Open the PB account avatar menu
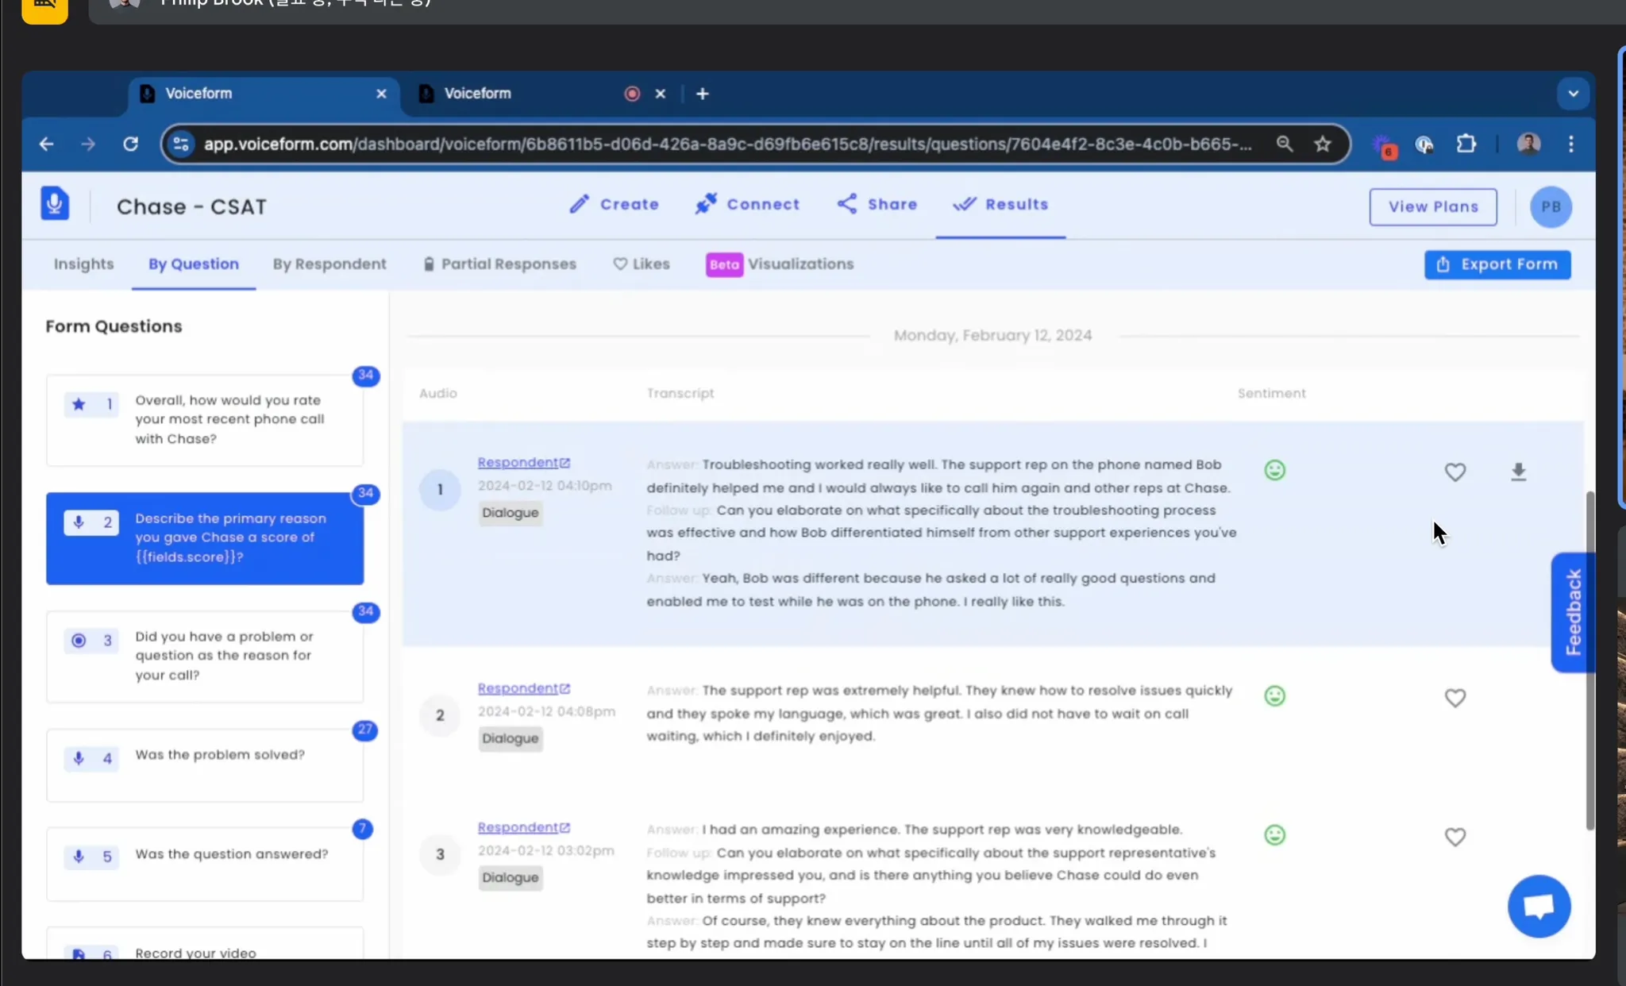 [1550, 206]
